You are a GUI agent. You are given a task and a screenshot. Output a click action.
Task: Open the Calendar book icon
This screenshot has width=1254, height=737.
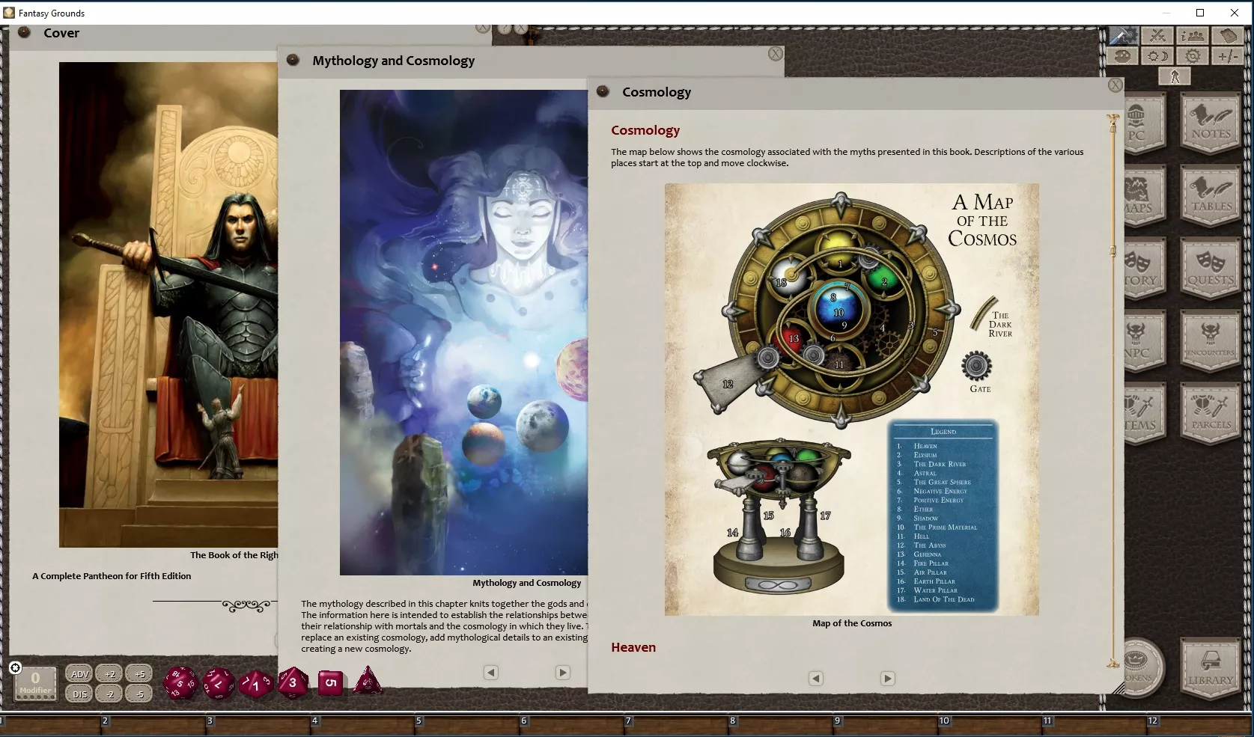click(x=1228, y=35)
